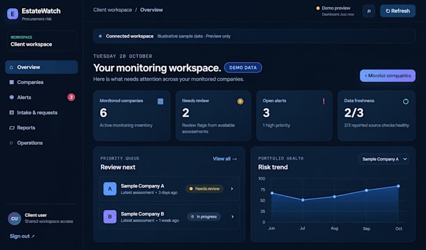Image resolution: width=426 pixels, height=250 pixels.
Task: Click 'Illustrative sample data · Preview only' text
Action: [194, 36]
